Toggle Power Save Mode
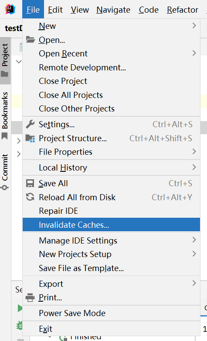This screenshot has height=341, width=207. (x=111, y=313)
